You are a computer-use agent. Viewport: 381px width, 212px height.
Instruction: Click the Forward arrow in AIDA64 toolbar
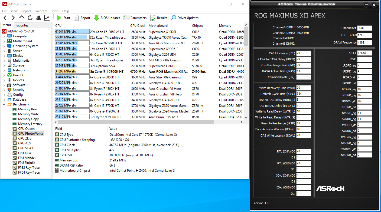pyautogui.click(x=13, y=18)
